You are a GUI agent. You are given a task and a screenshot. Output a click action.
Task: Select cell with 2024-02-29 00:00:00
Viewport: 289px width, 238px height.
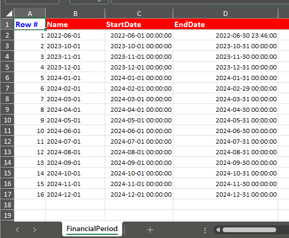(x=225, y=88)
